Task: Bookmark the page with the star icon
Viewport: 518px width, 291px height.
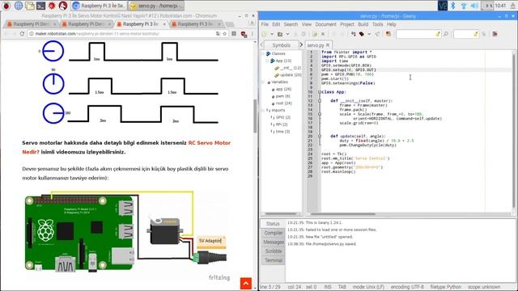Action: tap(225, 34)
